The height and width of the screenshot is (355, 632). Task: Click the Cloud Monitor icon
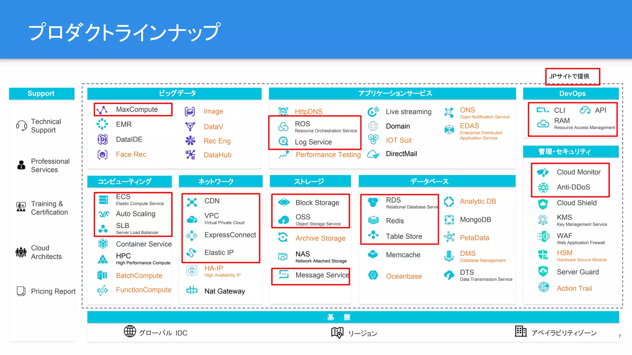pos(543,172)
